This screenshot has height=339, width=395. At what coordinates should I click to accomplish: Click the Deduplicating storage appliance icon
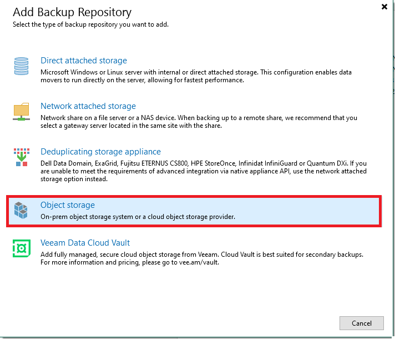(x=22, y=157)
